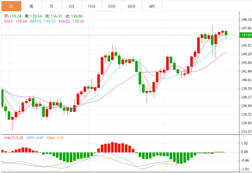Switch to the 周 weekly tab
The height and width of the screenshot is (173, 252).
click(x=31, y=6)
